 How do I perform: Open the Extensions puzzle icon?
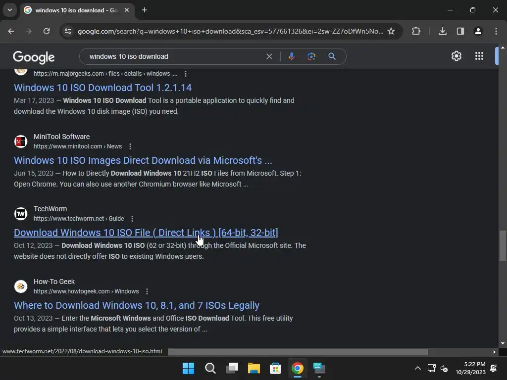click(x=416, y=31)
